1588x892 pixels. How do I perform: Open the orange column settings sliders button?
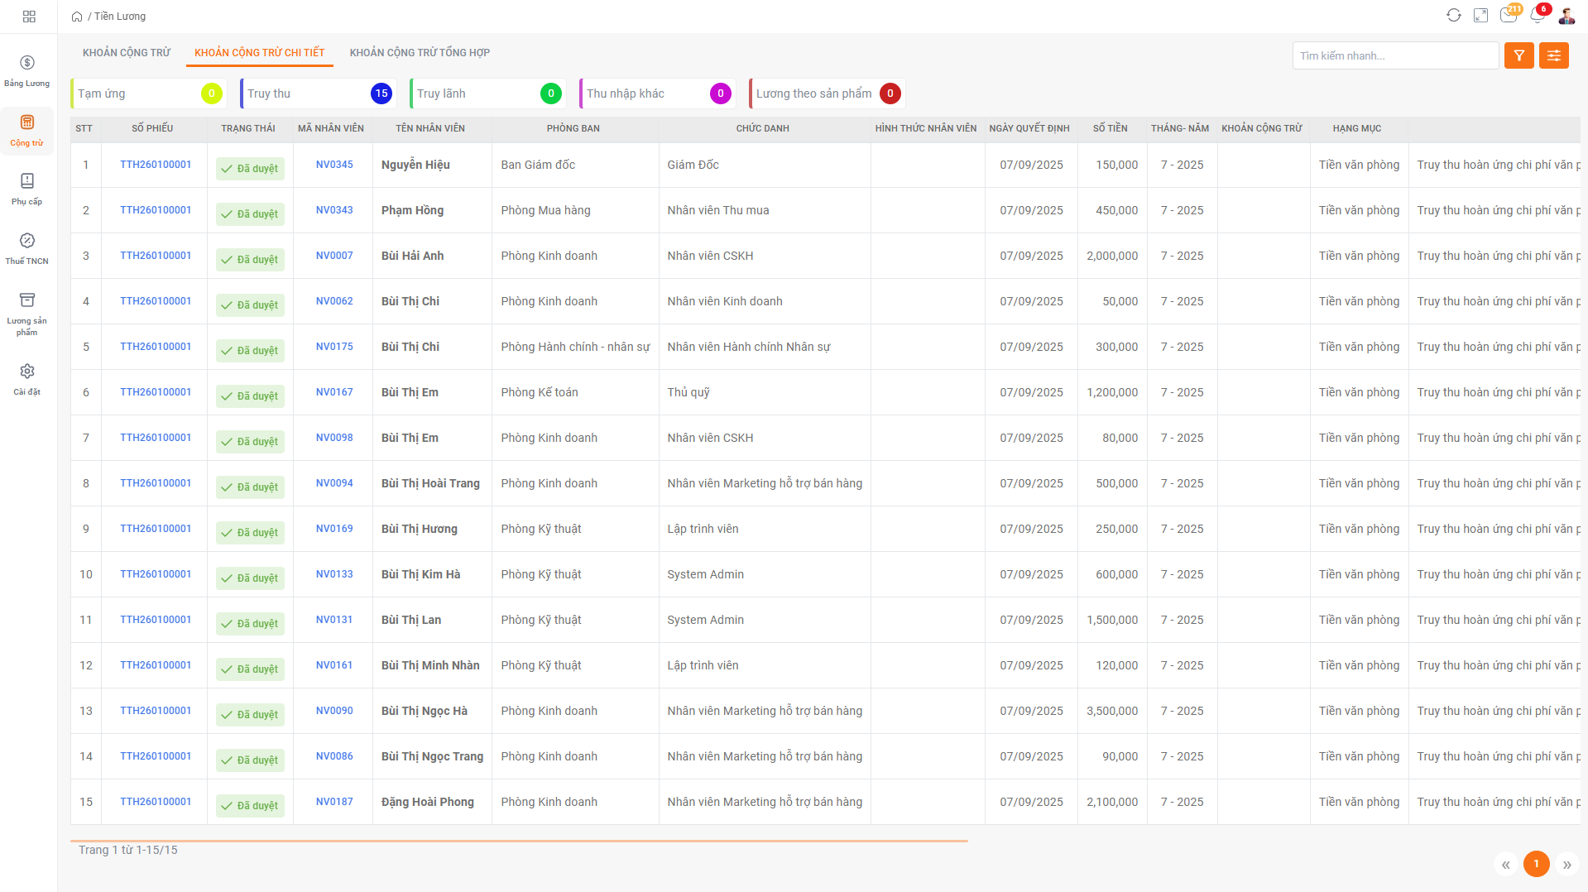pyautogui.click(x=1553, y=55)
